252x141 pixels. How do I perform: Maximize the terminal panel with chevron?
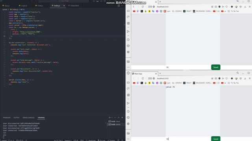point(119,117)
